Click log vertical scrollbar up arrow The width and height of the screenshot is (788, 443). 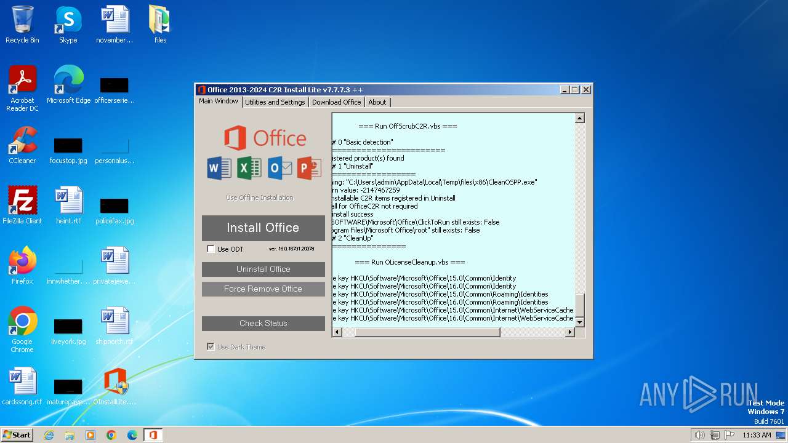tap(579, 118)
